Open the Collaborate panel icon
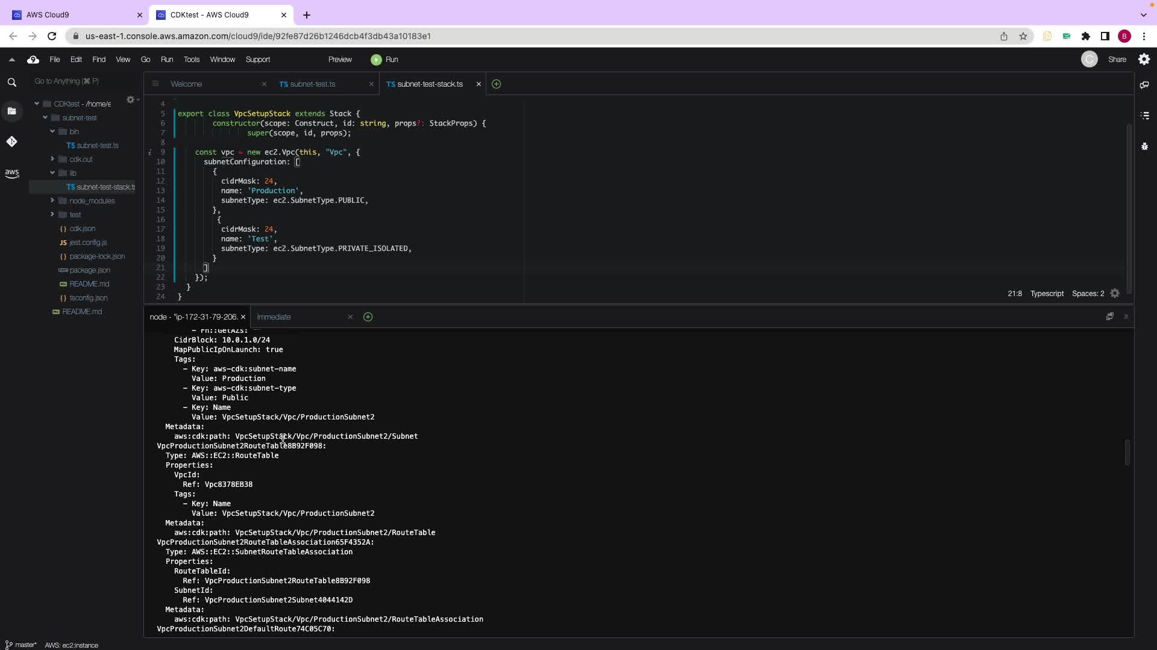 coord(1144,85)
